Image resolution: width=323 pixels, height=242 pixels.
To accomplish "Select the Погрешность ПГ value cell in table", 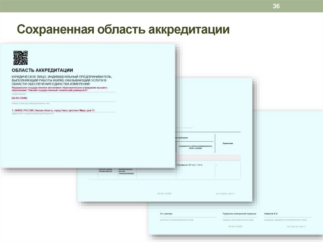I will point(190,165).
